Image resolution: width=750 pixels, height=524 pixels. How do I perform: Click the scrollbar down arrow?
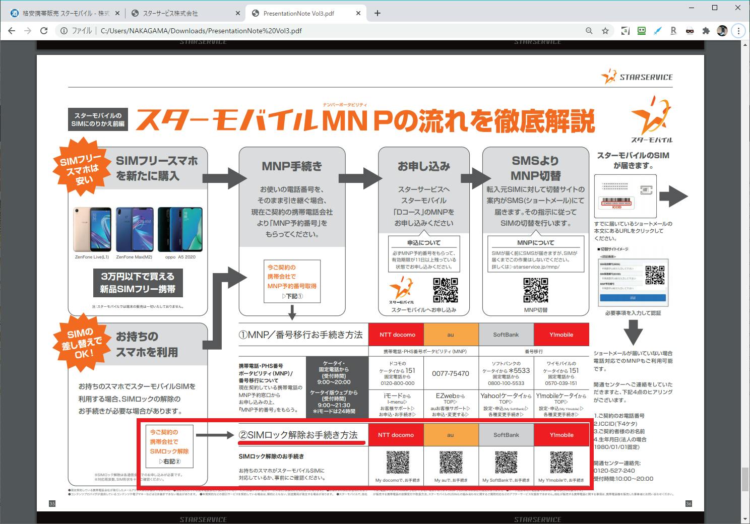point(745,518)
